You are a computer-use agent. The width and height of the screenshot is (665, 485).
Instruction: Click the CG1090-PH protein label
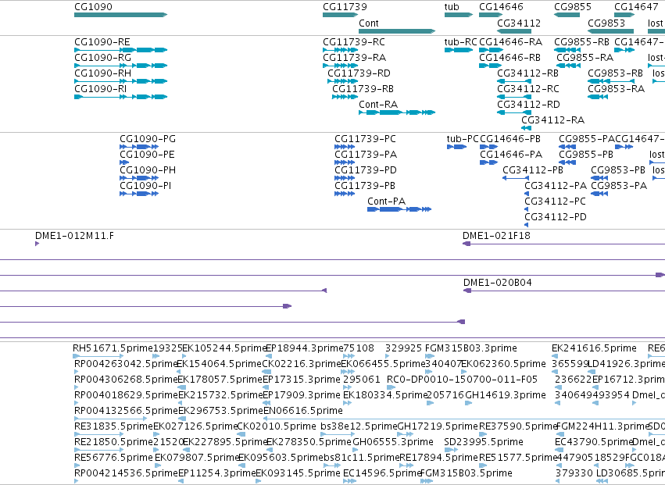(148, 170)
